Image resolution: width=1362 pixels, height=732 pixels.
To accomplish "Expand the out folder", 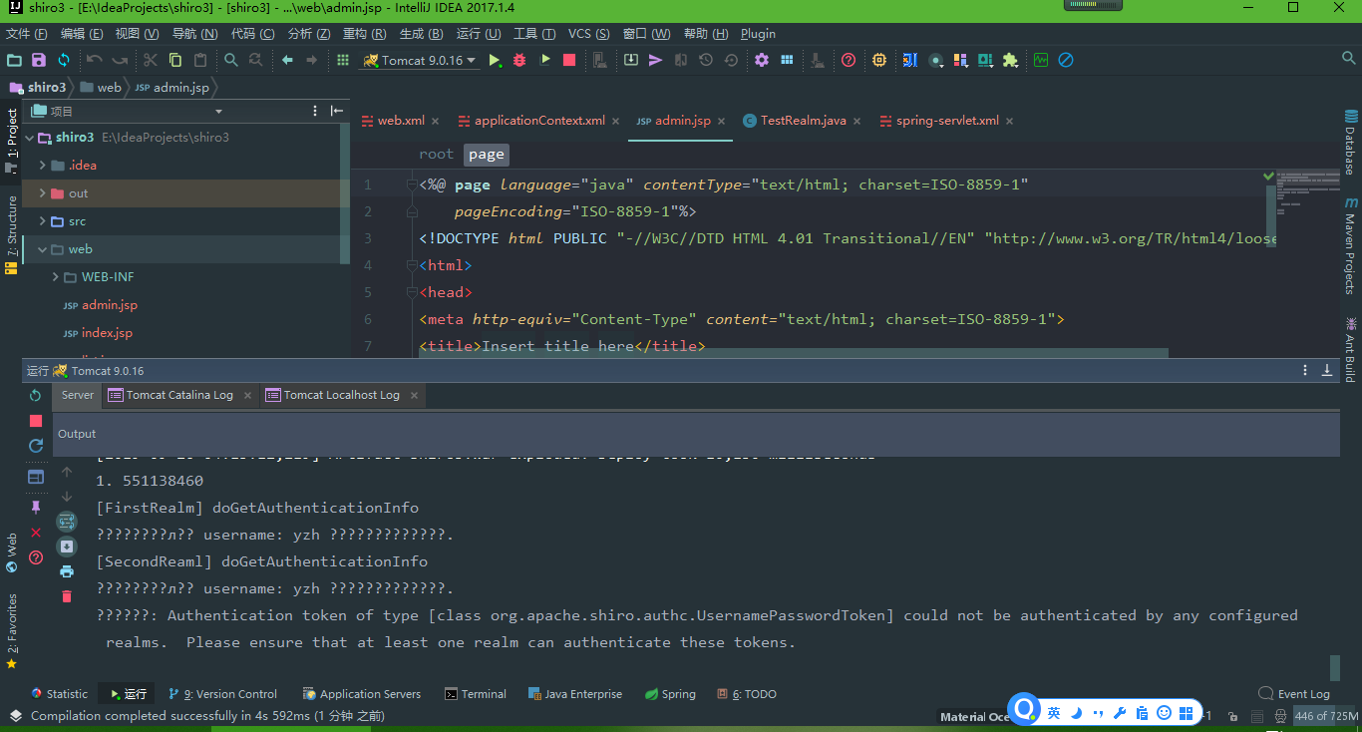I will click(x=43, y=193).
